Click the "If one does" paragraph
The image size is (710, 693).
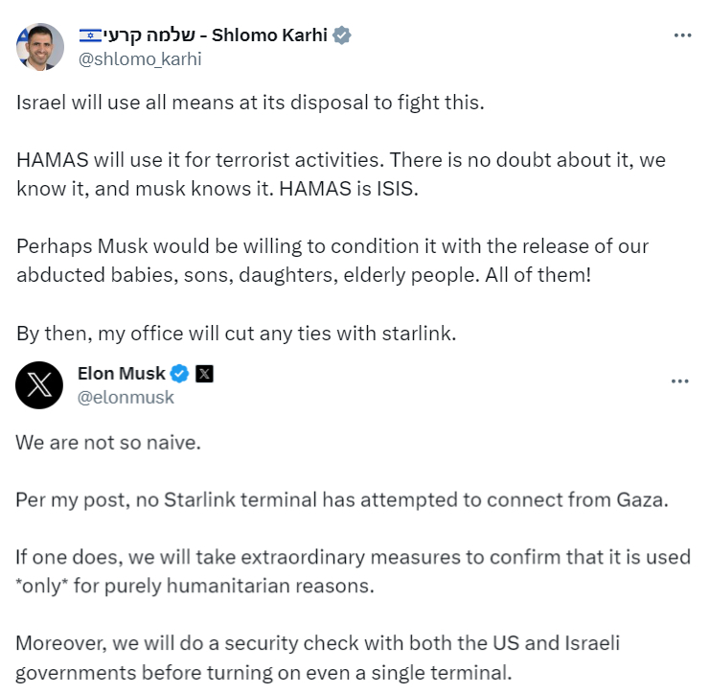[353, 570]
